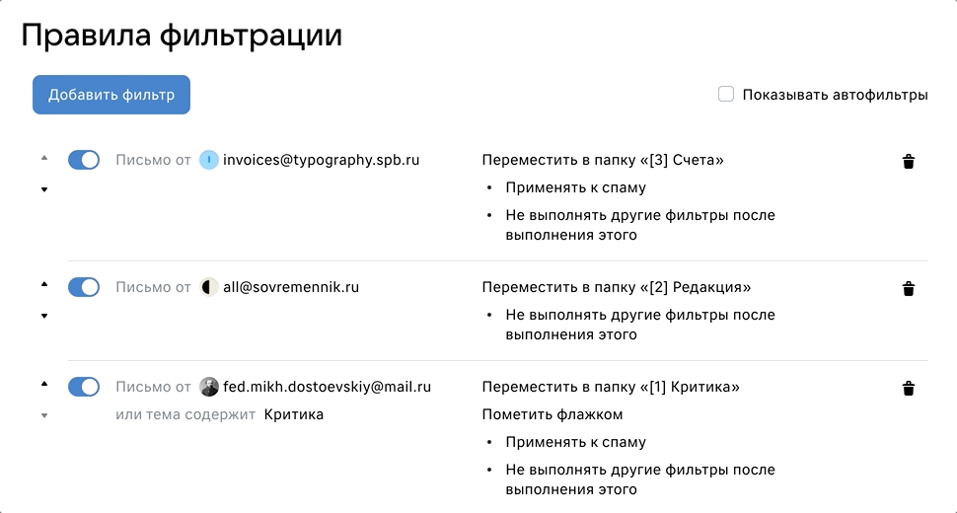Move the sovremennik filter up with the arrow
This screenshot has height=513, width=957.
tap(44, 284)
